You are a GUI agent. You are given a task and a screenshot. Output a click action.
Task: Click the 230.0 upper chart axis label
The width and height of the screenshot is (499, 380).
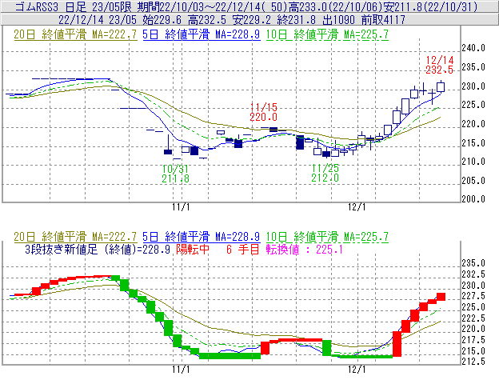click(473, 86)
